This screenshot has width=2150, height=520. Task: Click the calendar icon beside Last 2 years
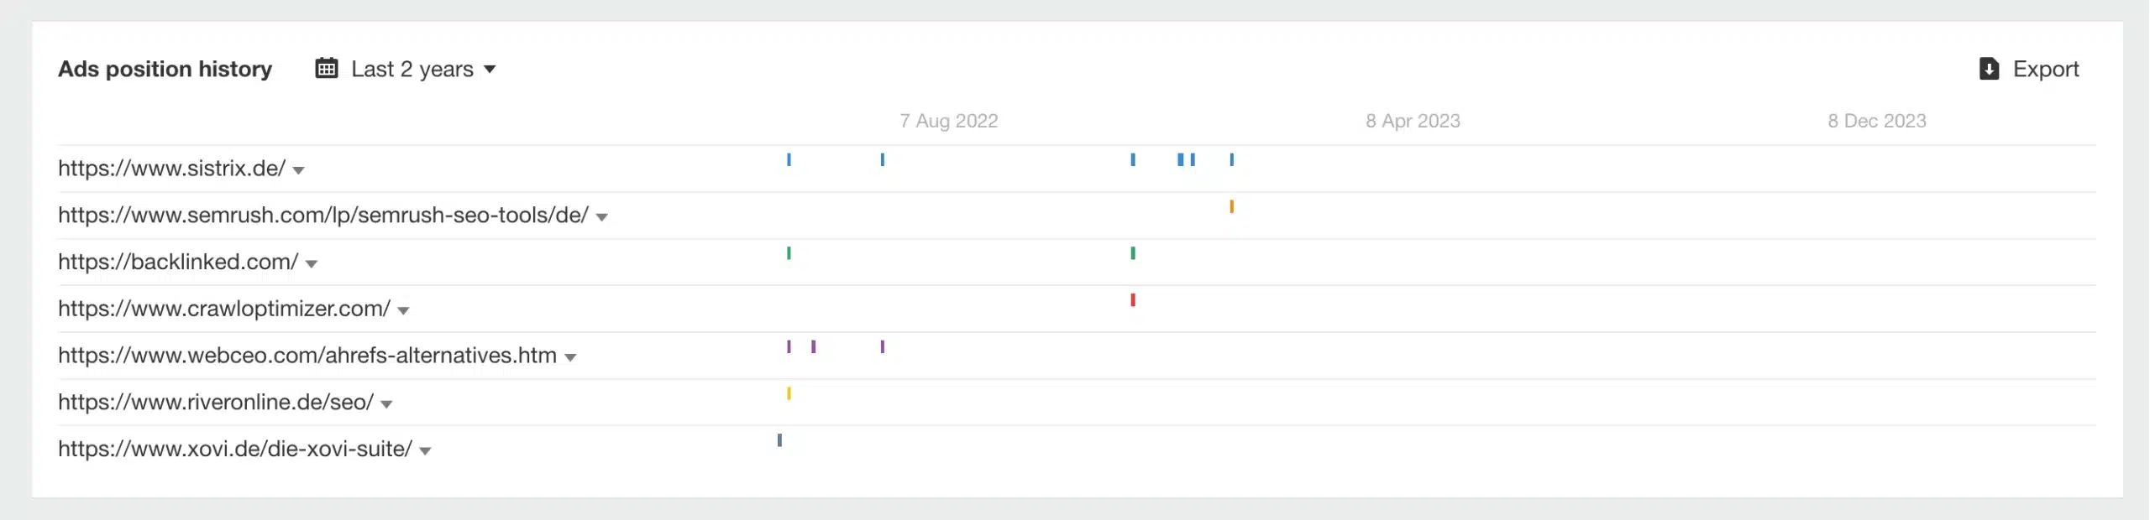(x=327, y=69)
